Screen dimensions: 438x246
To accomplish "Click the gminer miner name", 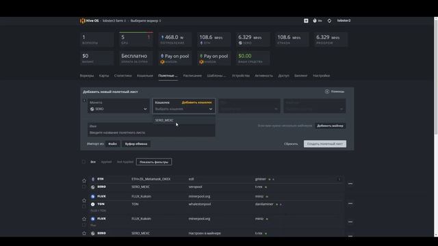I will click(261, 179).
